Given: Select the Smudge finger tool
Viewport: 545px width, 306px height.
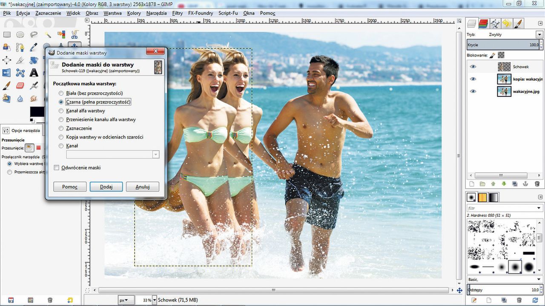Looking at the screenshot, I should click(34, 98).
